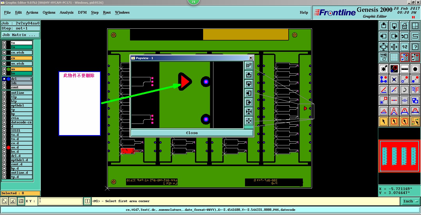This screenshot has width=421, height=215.
Task: Open the Inch units dropdown
Action: (410, 201)
